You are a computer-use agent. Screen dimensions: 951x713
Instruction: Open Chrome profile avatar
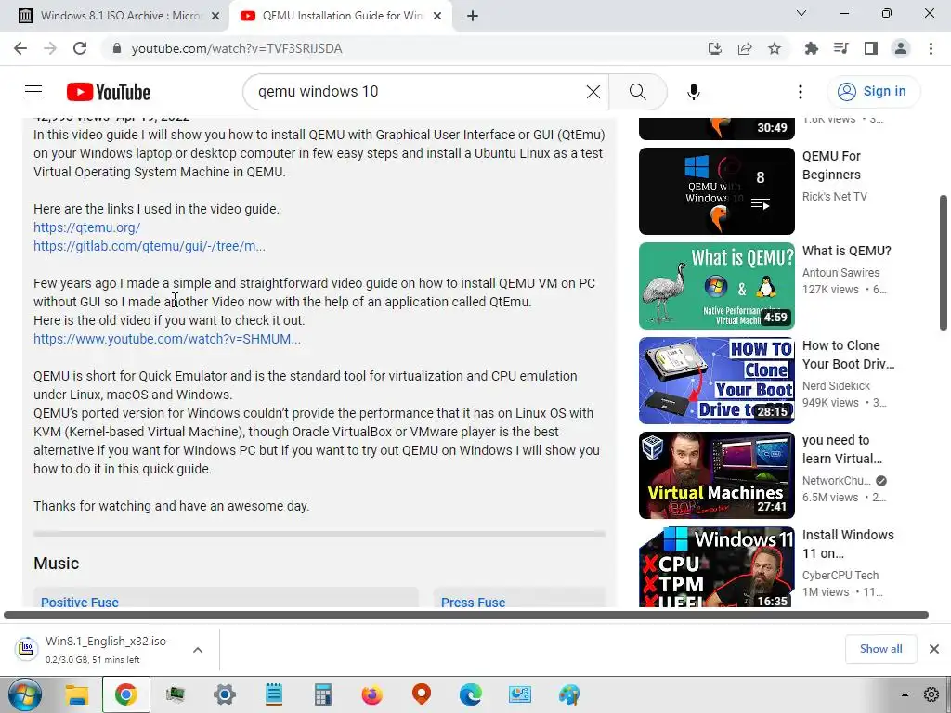[901, 48]
